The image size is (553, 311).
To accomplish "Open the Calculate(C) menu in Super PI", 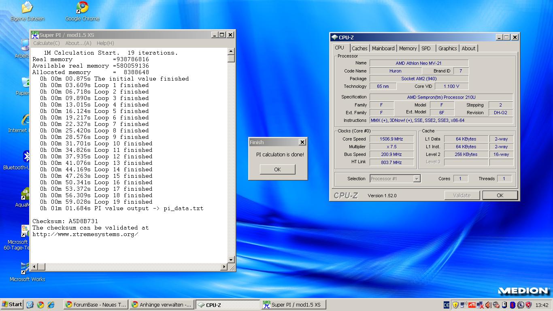I will pyautogui.click(x=46, y=43).
